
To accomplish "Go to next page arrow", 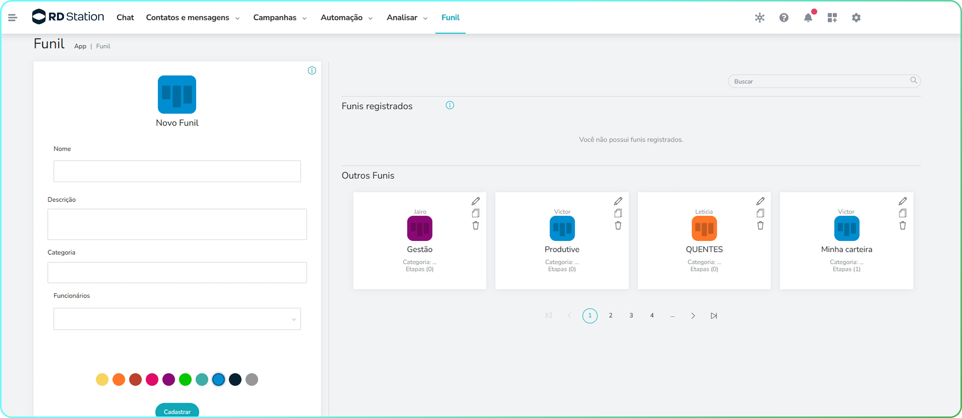I will pyautogui.click(x=693, y=316).
